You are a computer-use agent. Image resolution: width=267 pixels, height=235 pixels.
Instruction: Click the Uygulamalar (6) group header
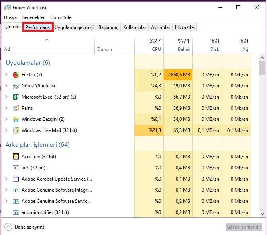(x=28, y=63)
